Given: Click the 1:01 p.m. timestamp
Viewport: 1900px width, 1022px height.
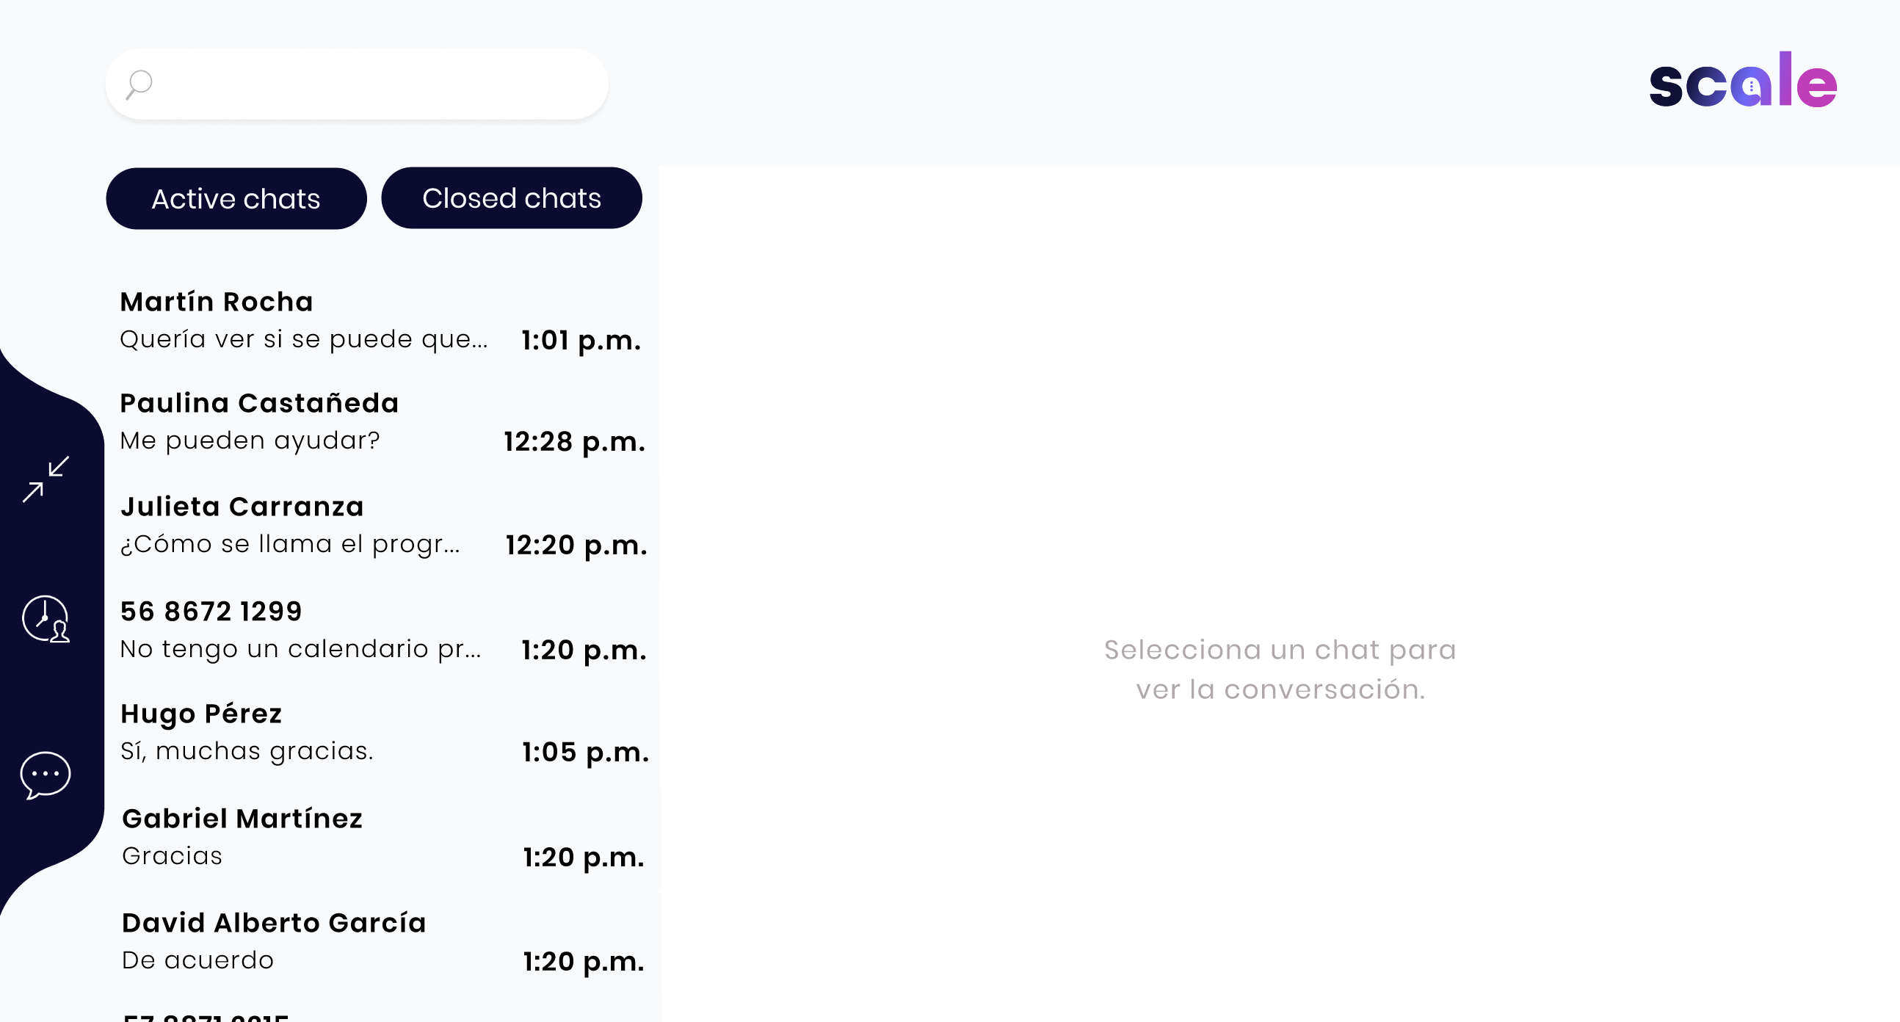Looking at the screenshot, I should coord(581,340).
